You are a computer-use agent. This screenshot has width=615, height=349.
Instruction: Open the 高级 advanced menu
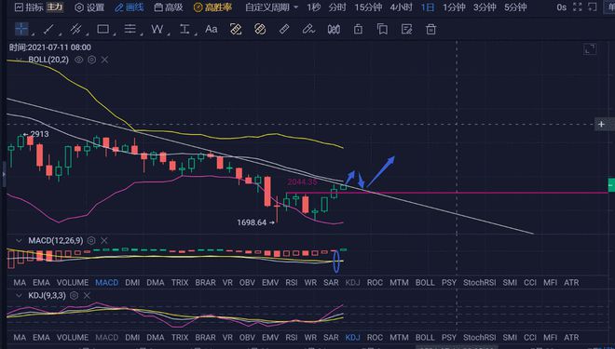(x=169, y=7)
